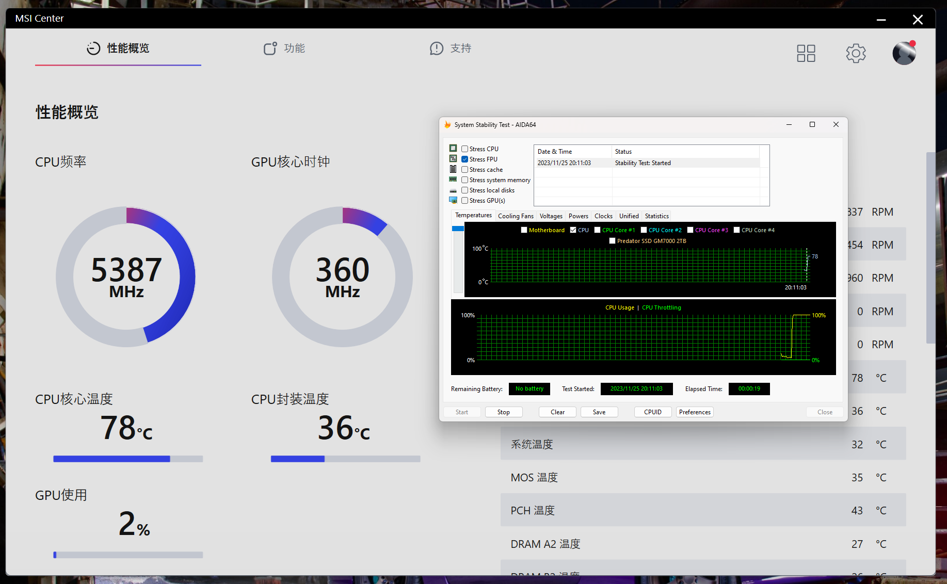Uncheck the CPU temperature graph checkbox

pyautogui.click(x=573, y=230)
